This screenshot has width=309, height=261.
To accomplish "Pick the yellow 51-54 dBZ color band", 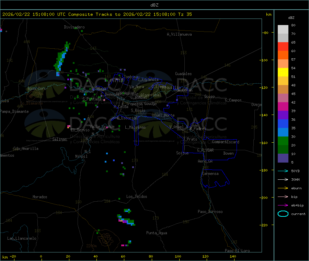I will tap(283, 72).
